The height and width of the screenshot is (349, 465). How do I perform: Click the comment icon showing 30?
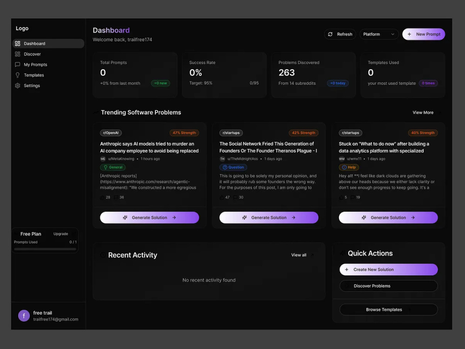(x=235, y=197)
